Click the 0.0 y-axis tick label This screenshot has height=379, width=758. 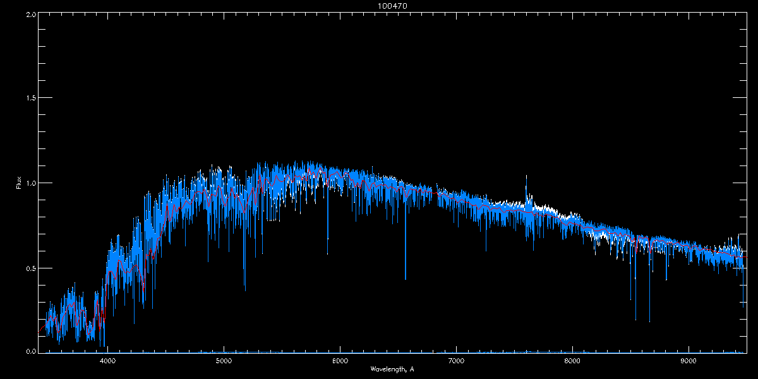(x=30, y=351)
